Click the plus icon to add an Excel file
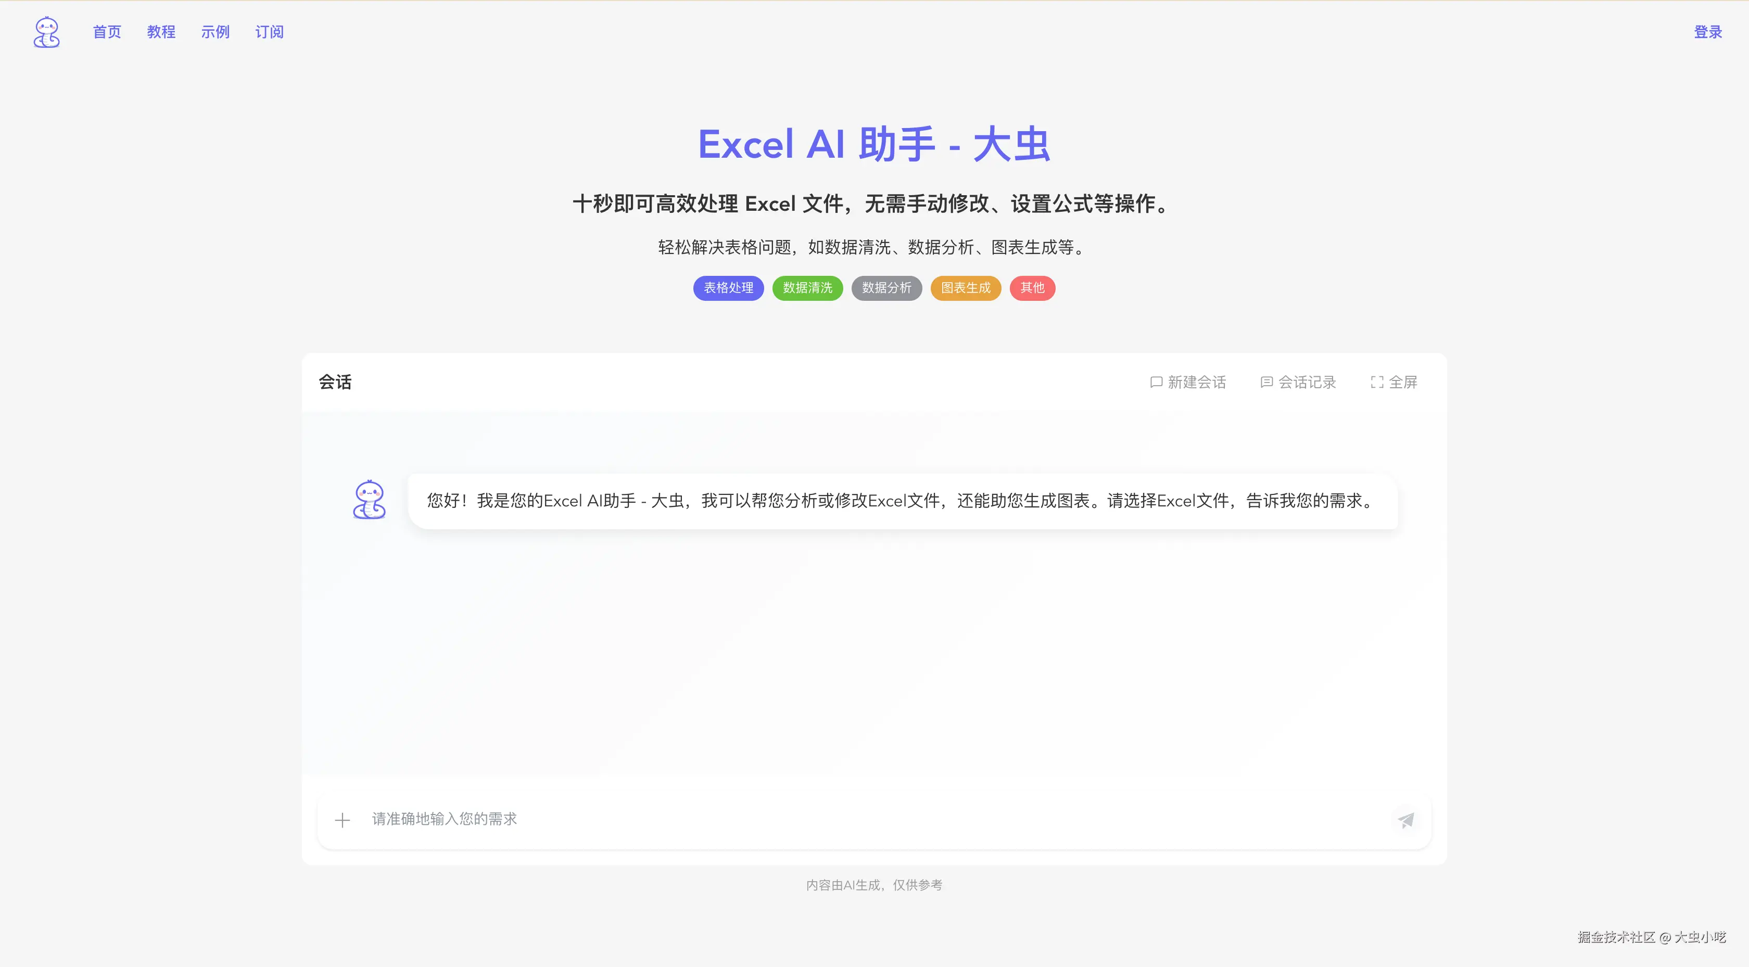 (x=343, y=820)
